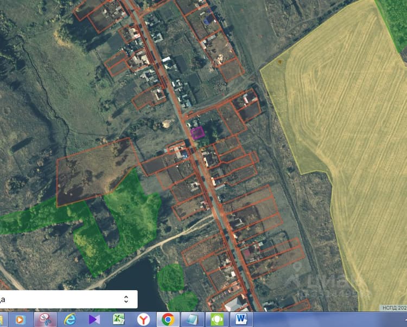
Task: Open the green headset app icon
Action: pos(217,319)
